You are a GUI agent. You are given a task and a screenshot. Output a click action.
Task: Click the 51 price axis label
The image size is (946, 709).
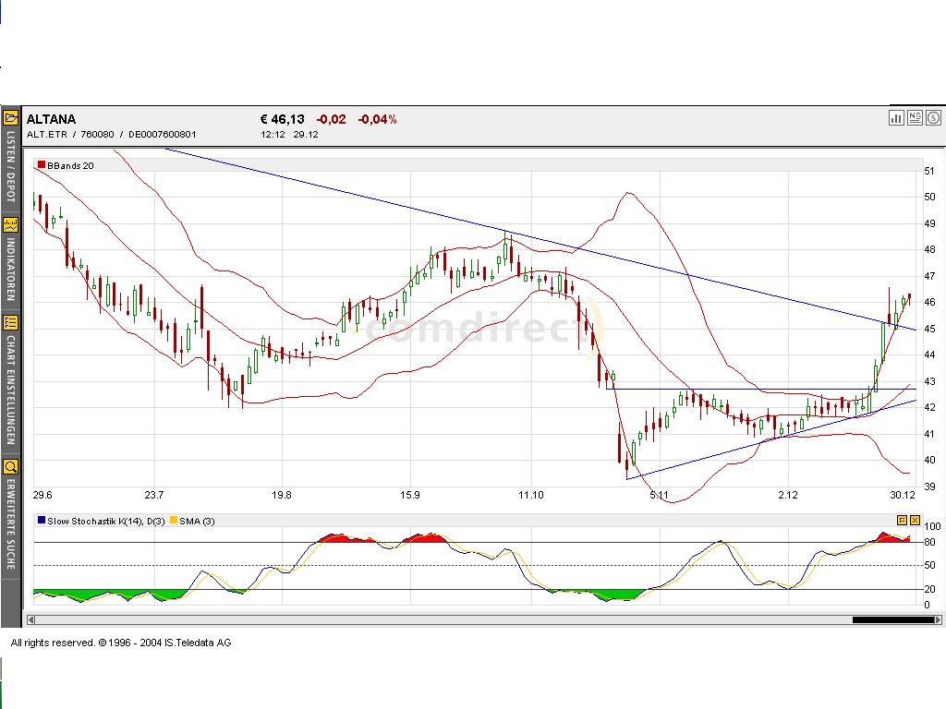pyautogui.click(x=929, y=171)
